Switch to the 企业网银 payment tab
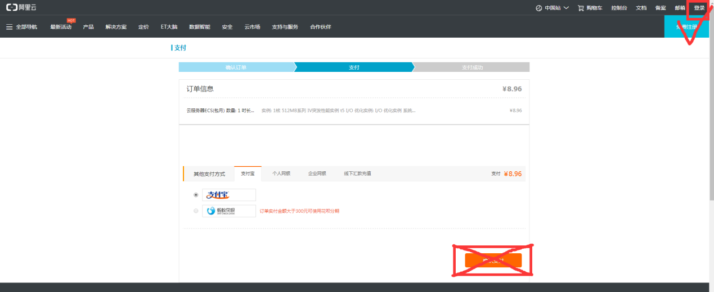The height and width of the screenshot is (292, 714). click(317, 174)
